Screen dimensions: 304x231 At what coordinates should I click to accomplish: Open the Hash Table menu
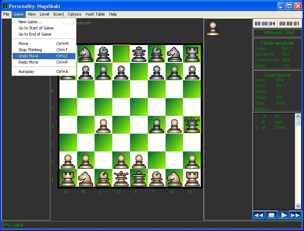pyautogui.click(x=95, y=14)
